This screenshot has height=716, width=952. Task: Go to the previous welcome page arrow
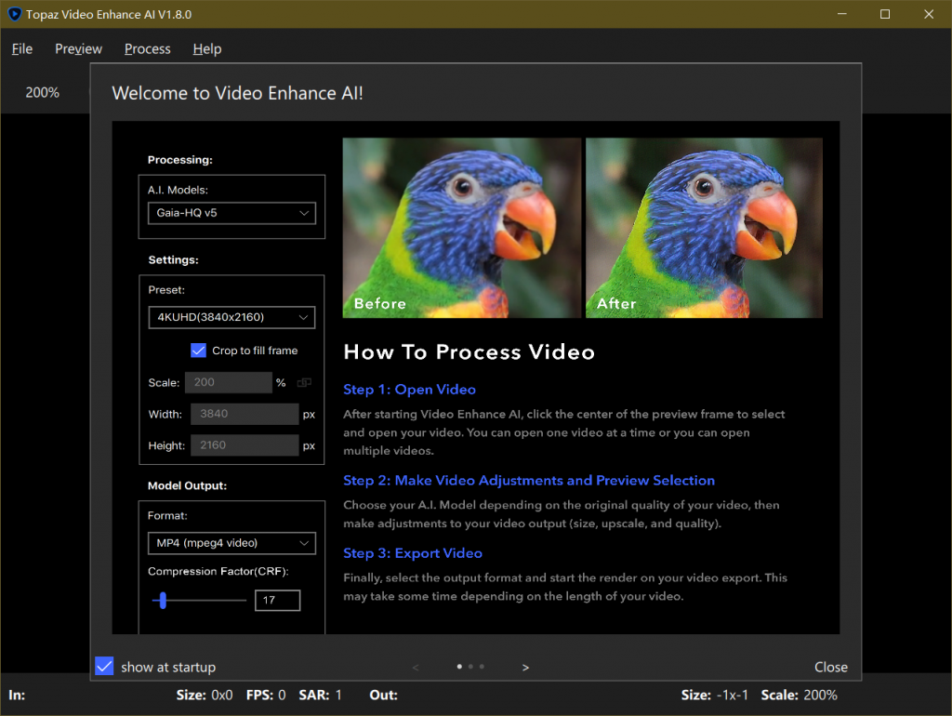[415, 667]
